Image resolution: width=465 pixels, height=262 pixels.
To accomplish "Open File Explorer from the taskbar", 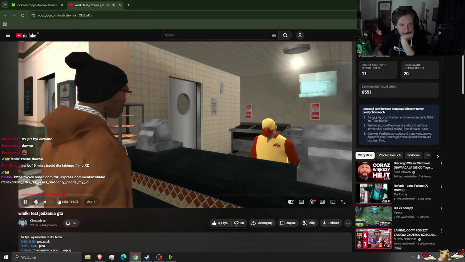I will pos(88,257).
